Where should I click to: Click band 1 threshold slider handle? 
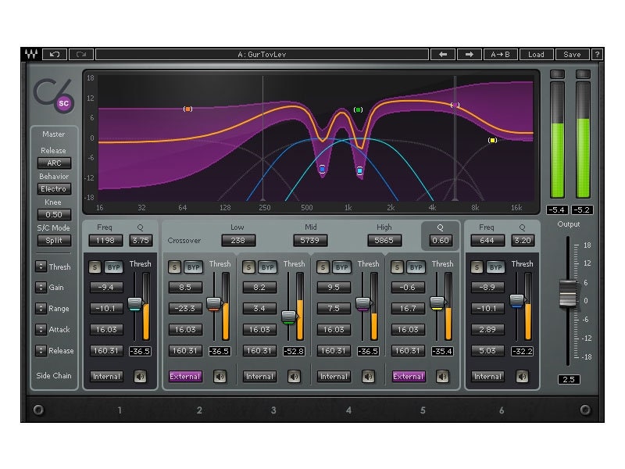click(x=134, y=304)
